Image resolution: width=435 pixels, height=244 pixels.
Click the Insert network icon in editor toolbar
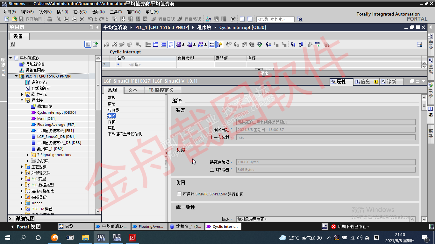click(x=107, y=44)
